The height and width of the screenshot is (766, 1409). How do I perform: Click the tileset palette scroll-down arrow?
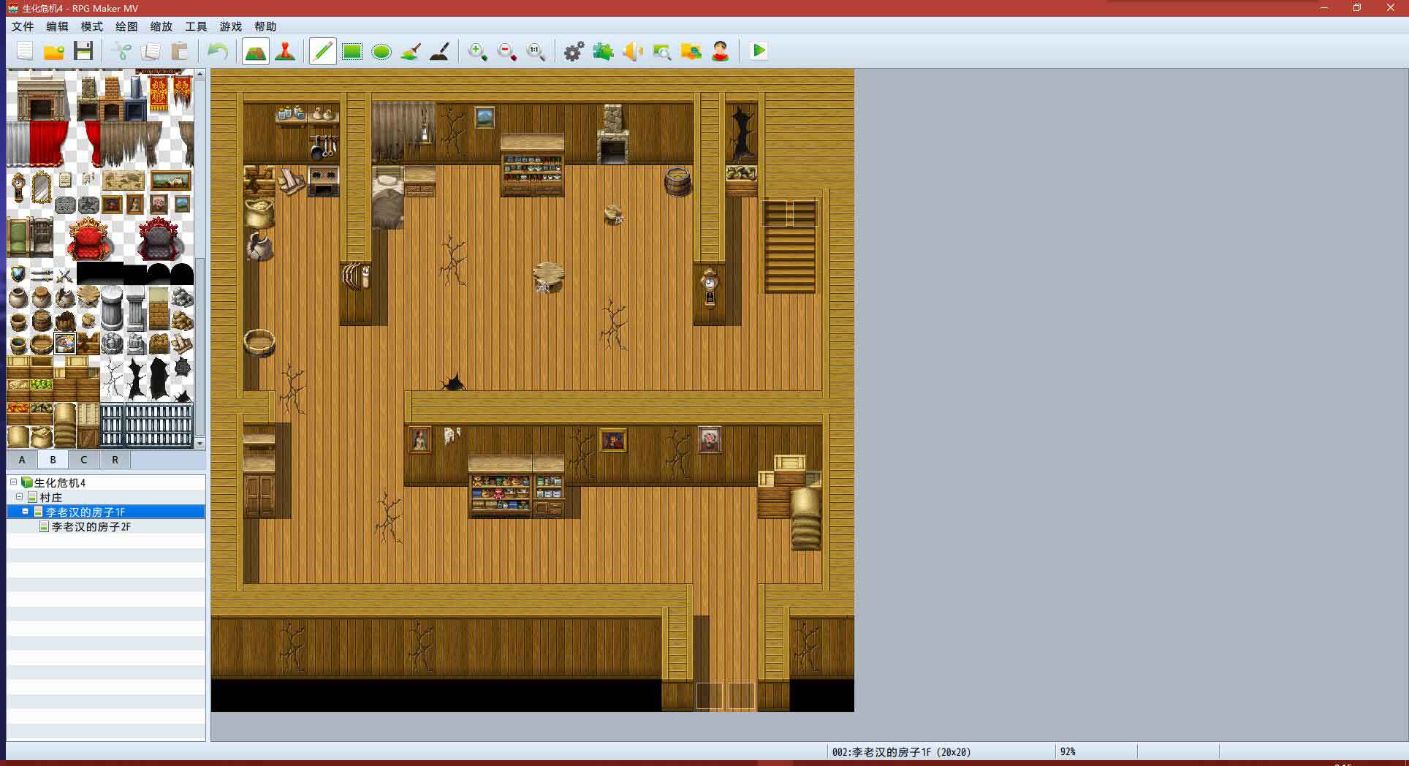(x=200, y=443)
